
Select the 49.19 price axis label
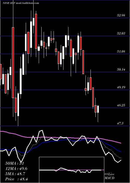(x=121, y=87)
